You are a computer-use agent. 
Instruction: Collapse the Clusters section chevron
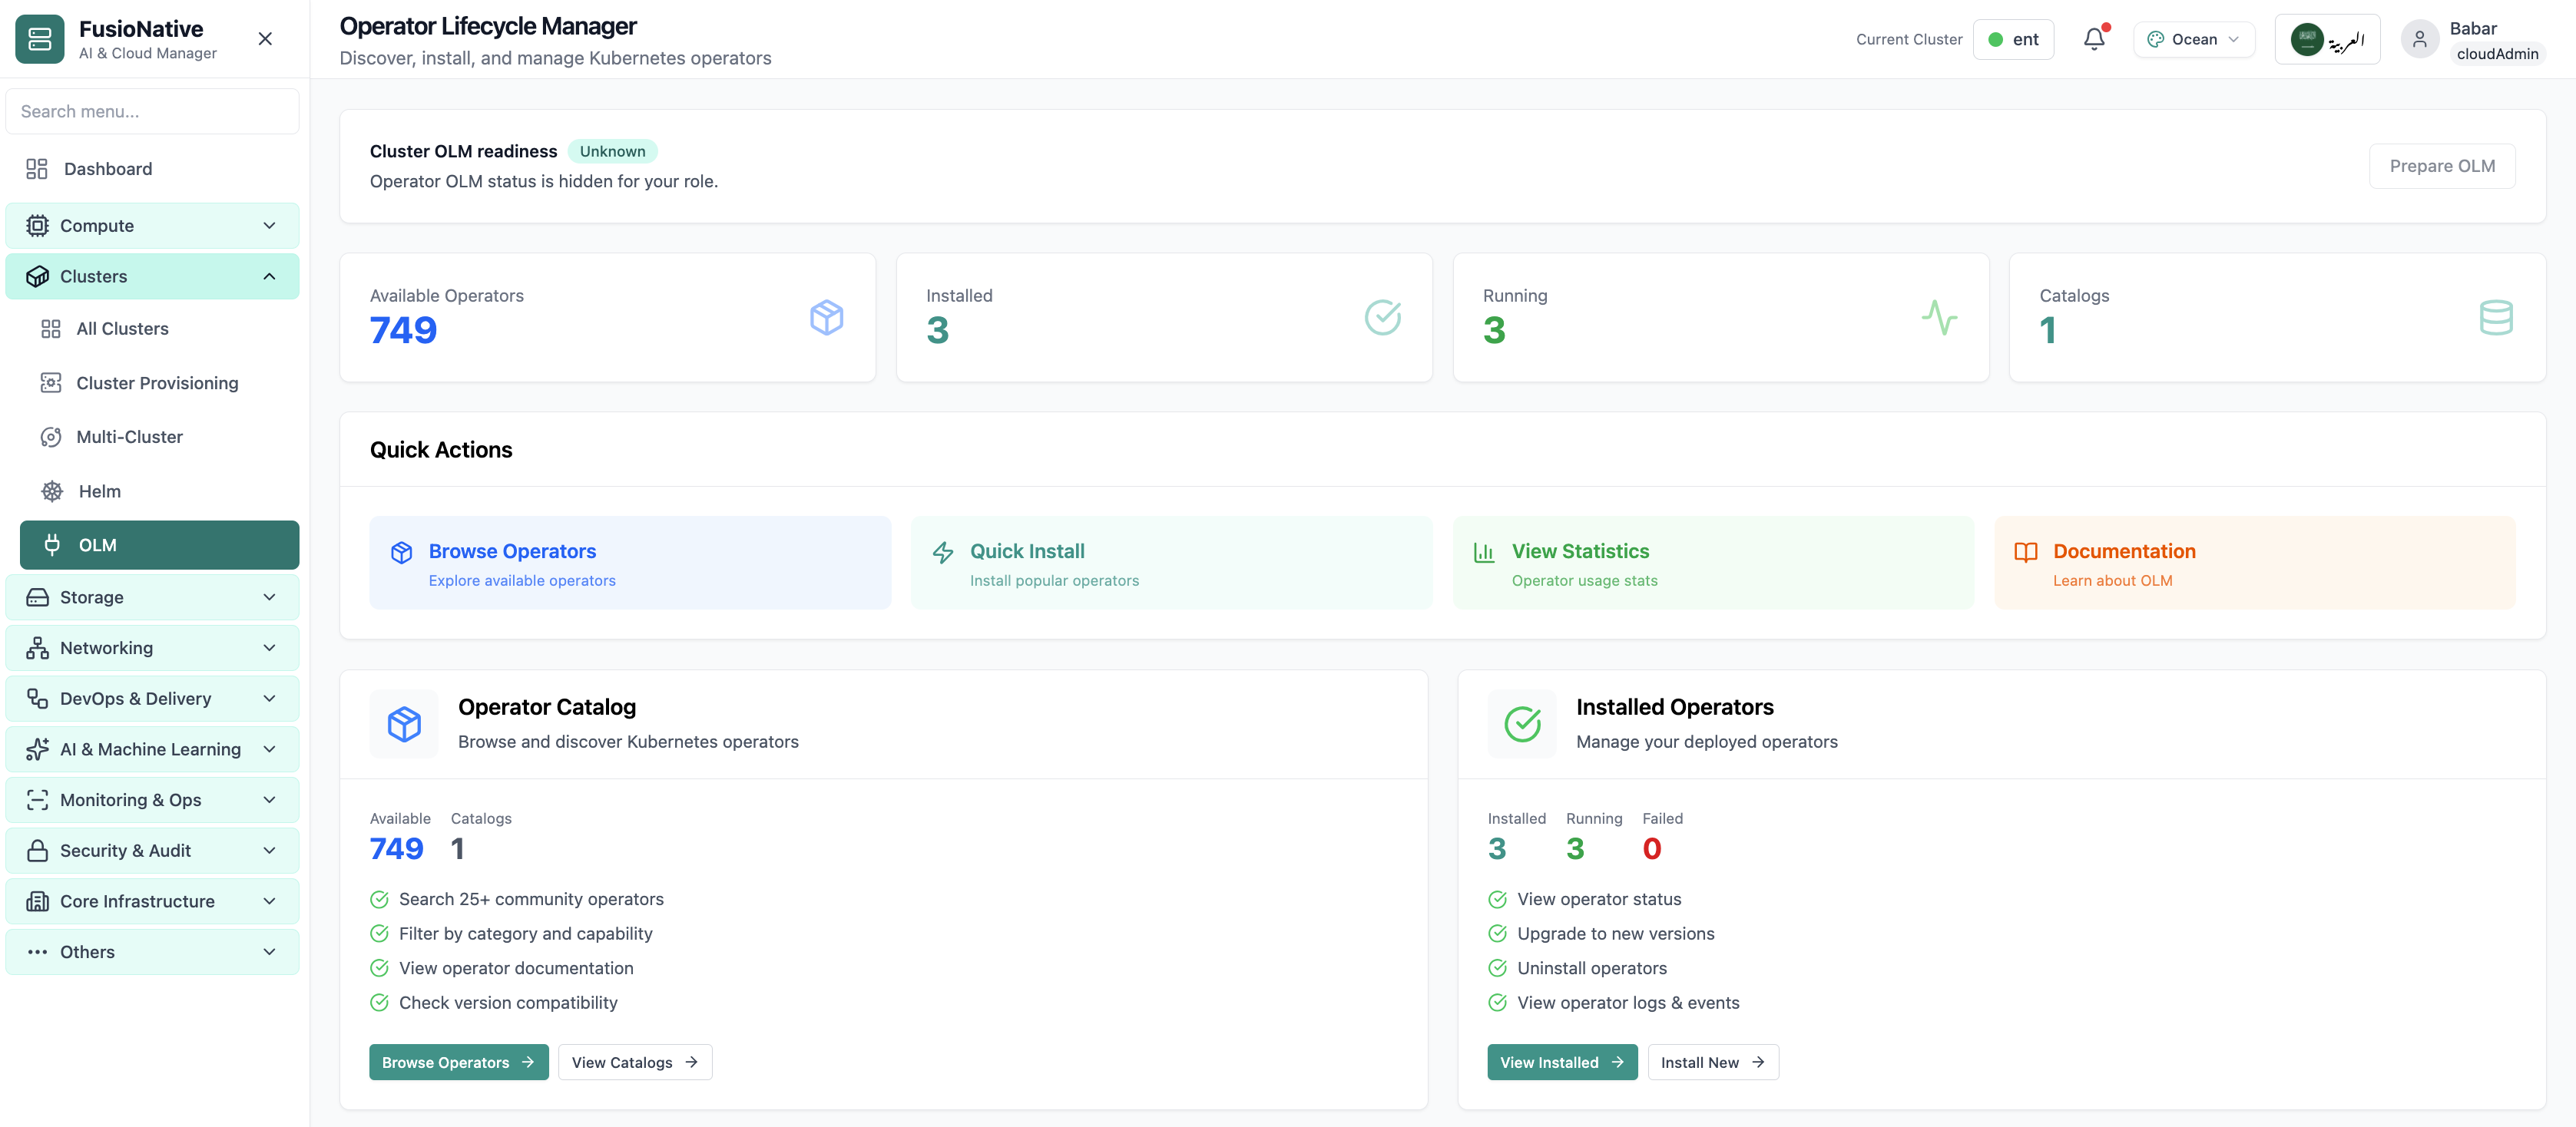click(269, 277)
